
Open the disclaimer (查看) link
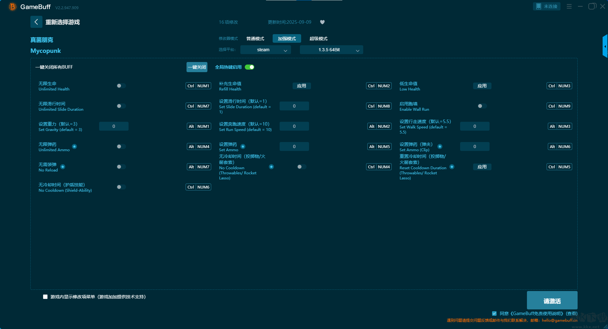572,313
